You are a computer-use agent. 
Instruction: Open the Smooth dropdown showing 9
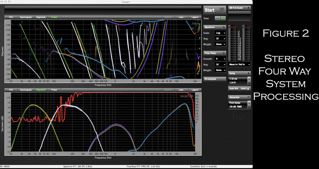click(220, 59)
